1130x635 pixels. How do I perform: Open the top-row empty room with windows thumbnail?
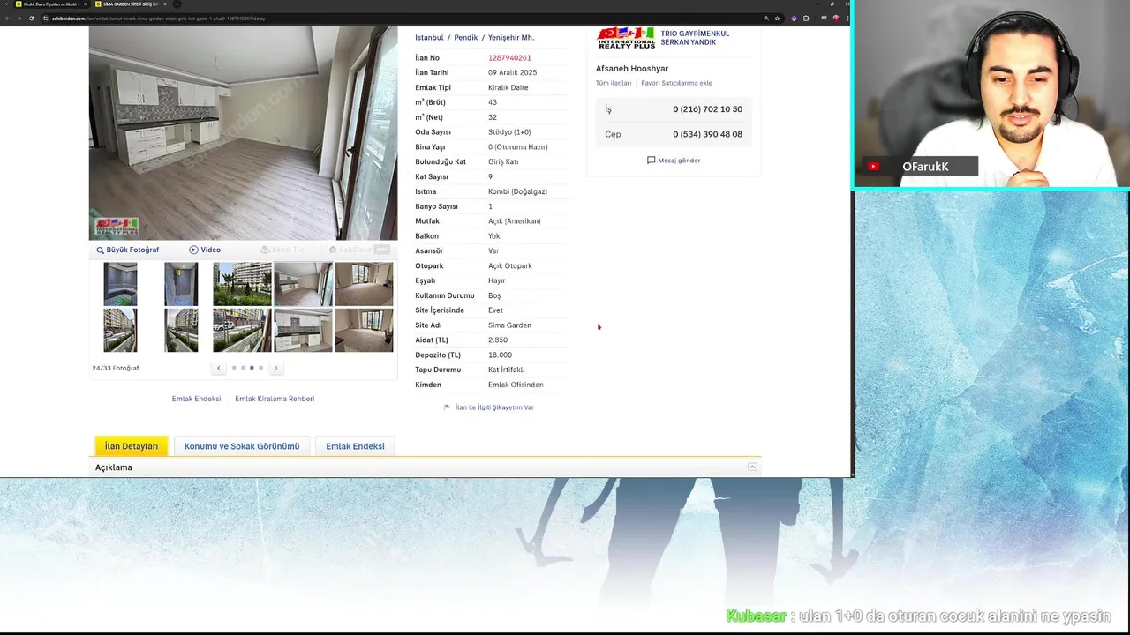(x=364, y=284)
